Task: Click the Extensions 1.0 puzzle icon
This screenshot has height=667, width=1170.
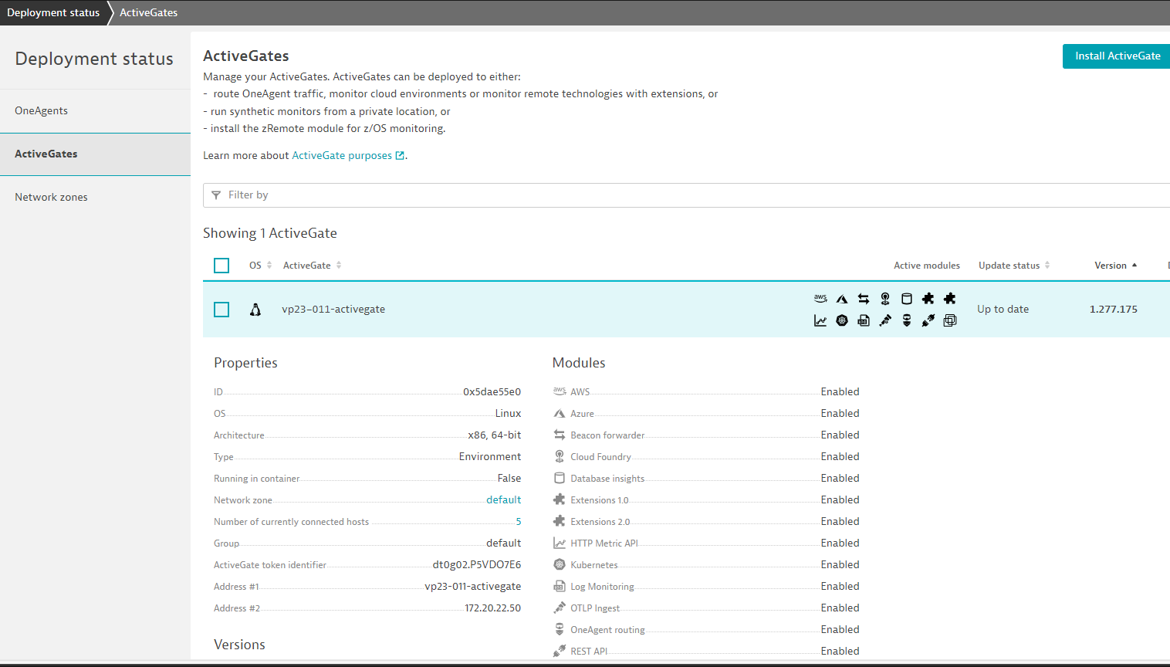Action: (x=560, y=499)
